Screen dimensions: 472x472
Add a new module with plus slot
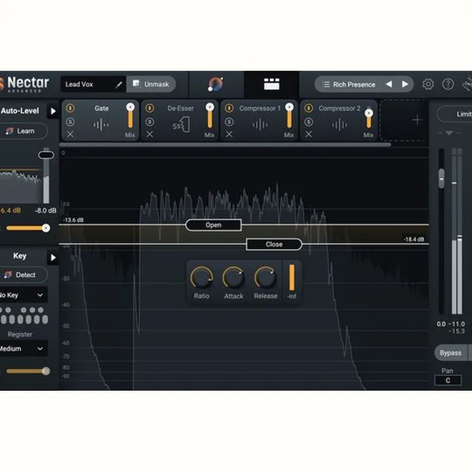coord(417,121)
